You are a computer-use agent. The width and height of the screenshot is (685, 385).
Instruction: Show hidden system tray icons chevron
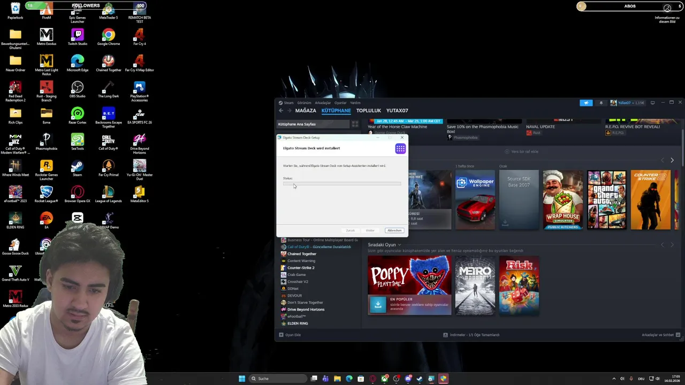(x=614, y=379)
